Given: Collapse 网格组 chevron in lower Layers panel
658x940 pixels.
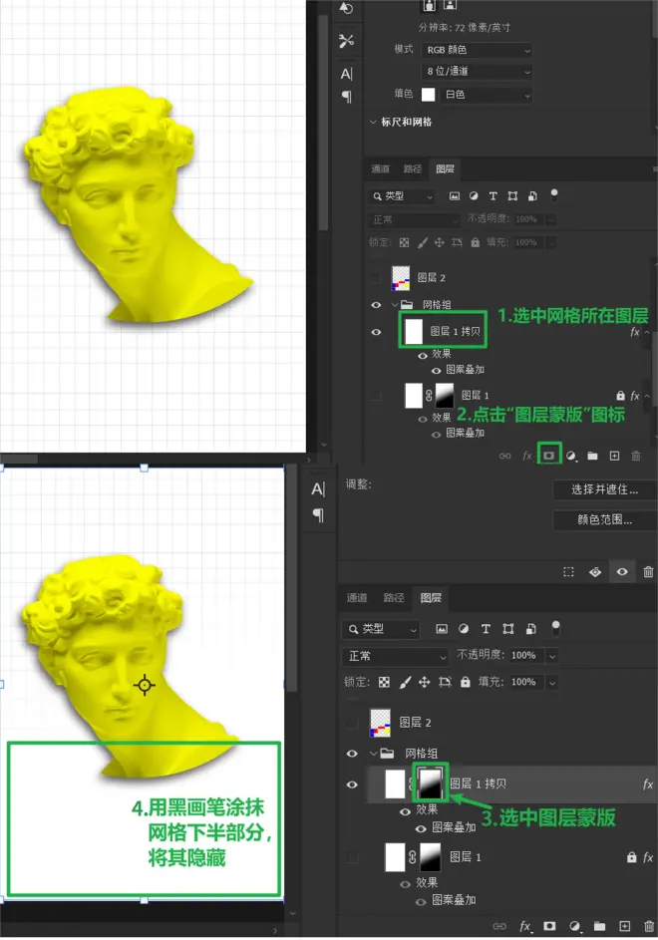Looking at the screenshot, I should tap(373, 754).
